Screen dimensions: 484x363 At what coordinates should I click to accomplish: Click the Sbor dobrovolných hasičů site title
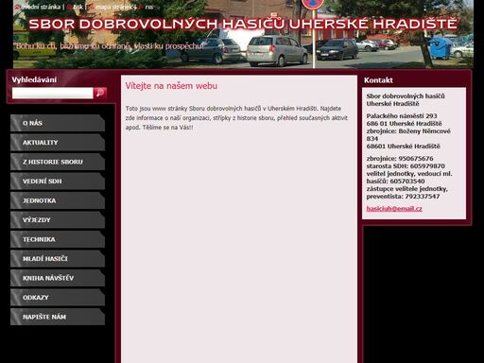tap(243, 24)
